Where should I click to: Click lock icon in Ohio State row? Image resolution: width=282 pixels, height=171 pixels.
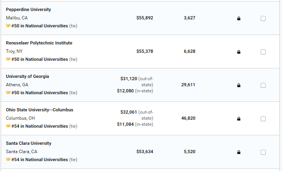click(239, 119)
